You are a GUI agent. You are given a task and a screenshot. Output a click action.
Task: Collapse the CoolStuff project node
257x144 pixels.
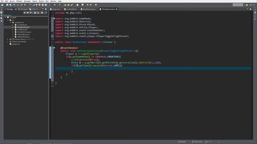[x=5, y=17]
